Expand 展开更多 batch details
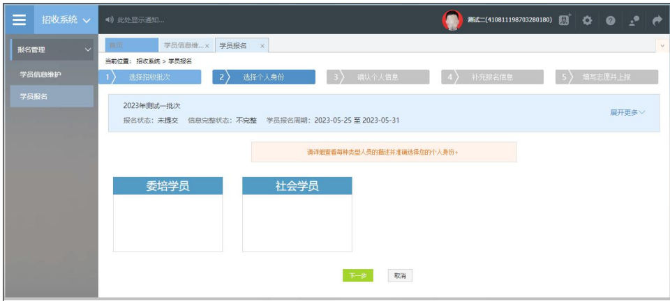Image resolution: width=670 pixels, height=301 pixels. (627, 113)
